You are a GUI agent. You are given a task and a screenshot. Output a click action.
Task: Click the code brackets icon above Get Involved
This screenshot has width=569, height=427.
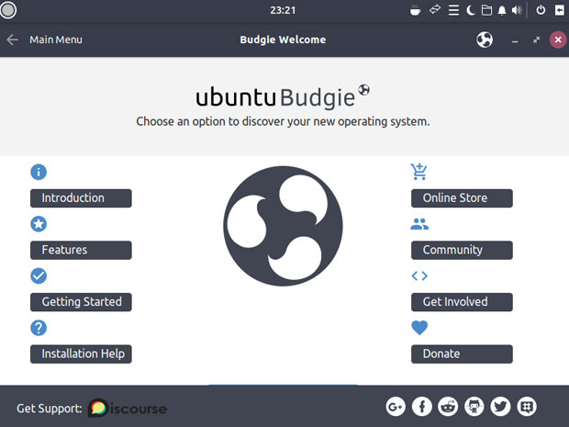(x=419, y=276)
